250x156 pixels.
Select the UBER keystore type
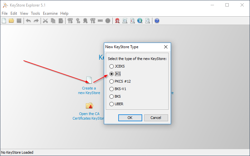tap(111, 104)
